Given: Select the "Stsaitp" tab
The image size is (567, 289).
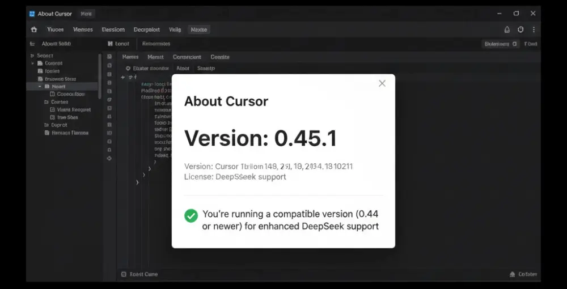Looking at the screenshot, I should (x=206, y=68).
